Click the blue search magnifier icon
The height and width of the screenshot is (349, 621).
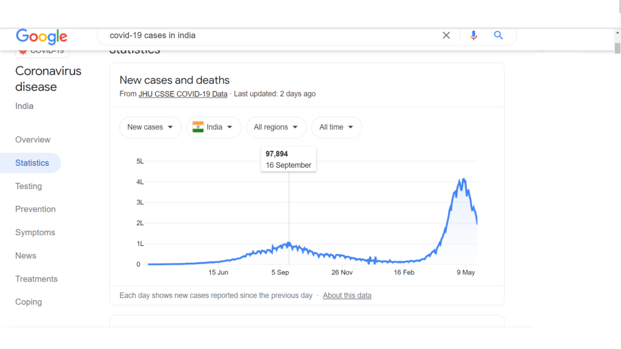tap(498, 35)
